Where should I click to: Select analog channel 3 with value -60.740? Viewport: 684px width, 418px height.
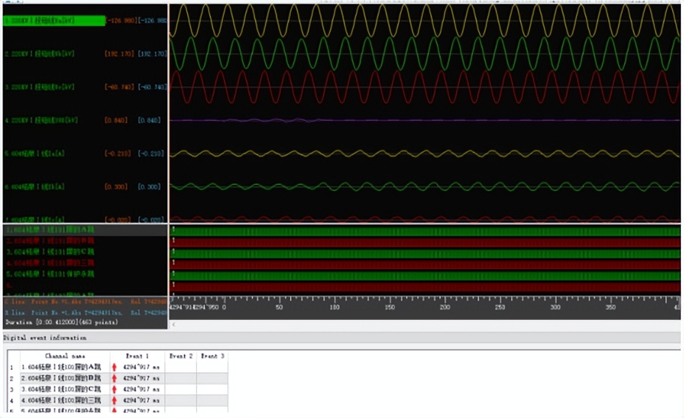(40, 87)
